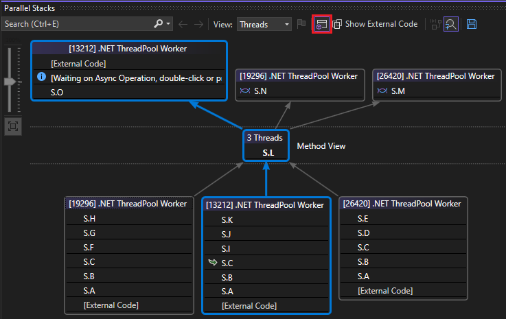Click top [19296] .NET ThreadPool Worker header
This screenshot has height=319, width=506.
(299, 76)
